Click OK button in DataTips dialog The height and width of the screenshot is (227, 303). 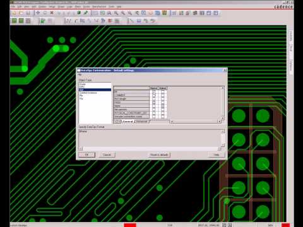tap(86, 154)
